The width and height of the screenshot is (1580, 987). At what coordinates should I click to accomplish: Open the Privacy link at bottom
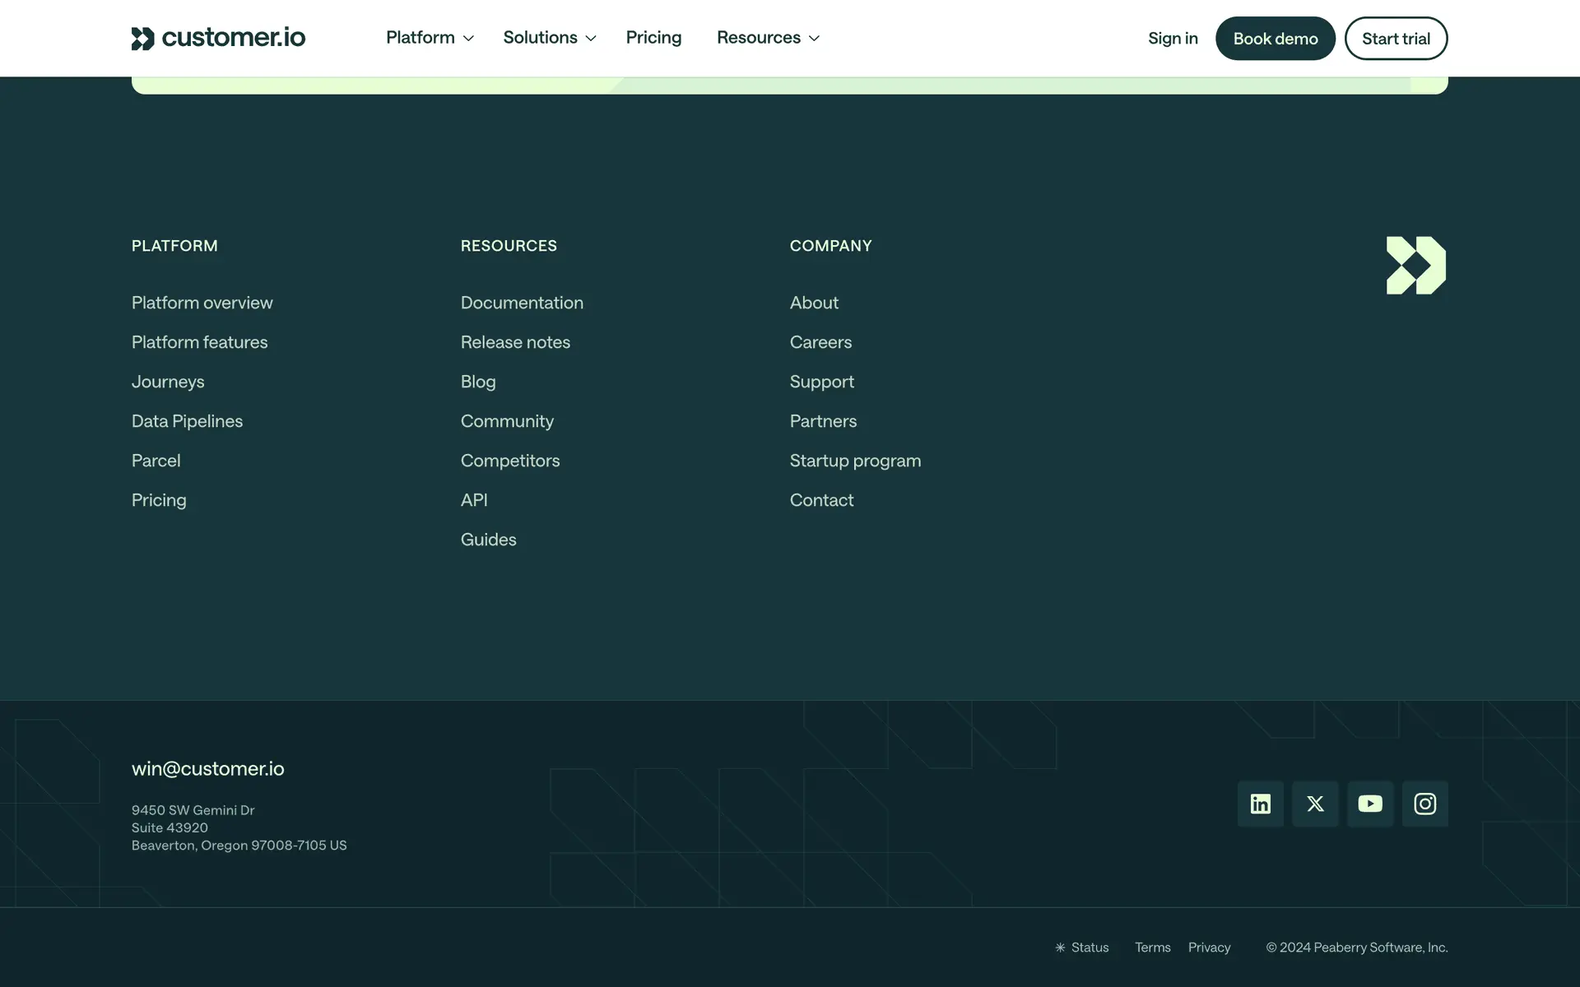point(1209,948)
